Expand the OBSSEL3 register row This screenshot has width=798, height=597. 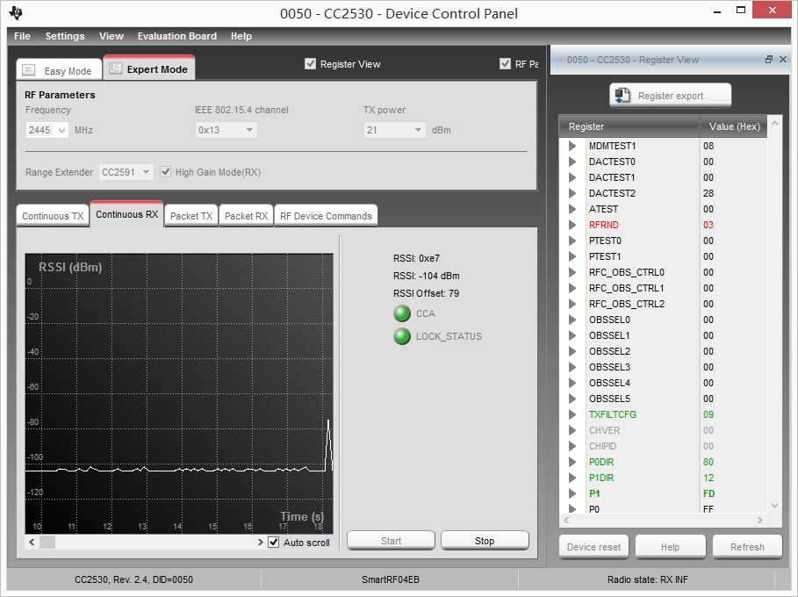point(572,367)
